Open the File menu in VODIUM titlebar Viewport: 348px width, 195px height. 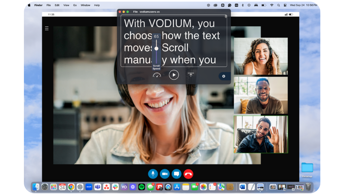coord(135,12)
